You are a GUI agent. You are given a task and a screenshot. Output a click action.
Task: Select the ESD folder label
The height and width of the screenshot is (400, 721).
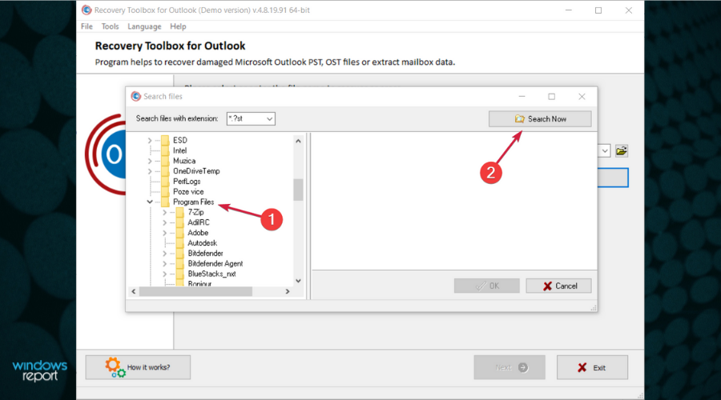coord(179,140)
